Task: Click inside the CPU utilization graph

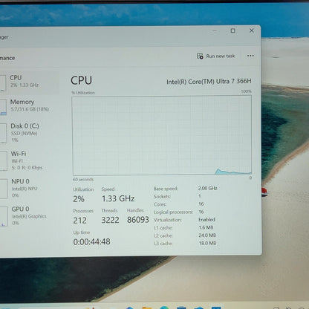Action: point(162,135)
